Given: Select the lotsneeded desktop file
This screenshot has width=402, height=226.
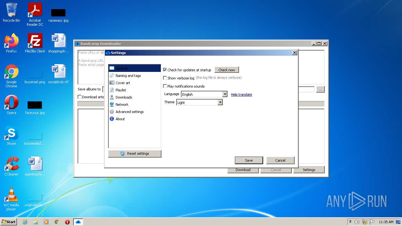Looking at the screenshot, I should tap(35, 138).
